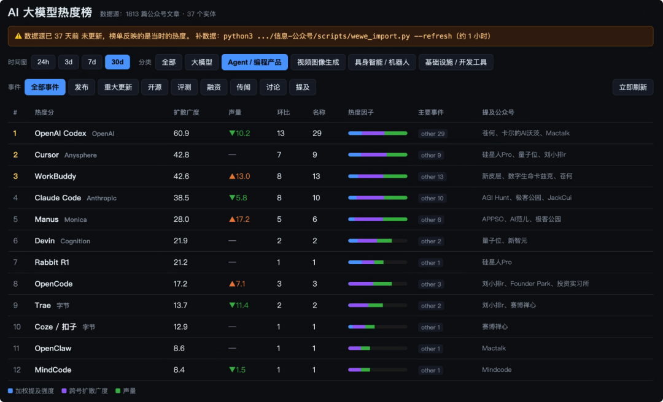663x402 pixels.
Task: Choose the 全部 category filter
Action: pyautogui.click(x=169, y=62)
